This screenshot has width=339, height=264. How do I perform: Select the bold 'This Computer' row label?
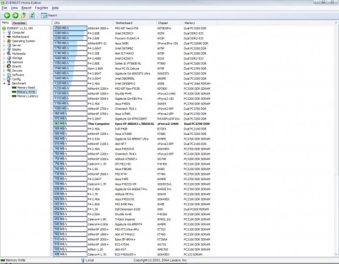[x=99, y=124]
